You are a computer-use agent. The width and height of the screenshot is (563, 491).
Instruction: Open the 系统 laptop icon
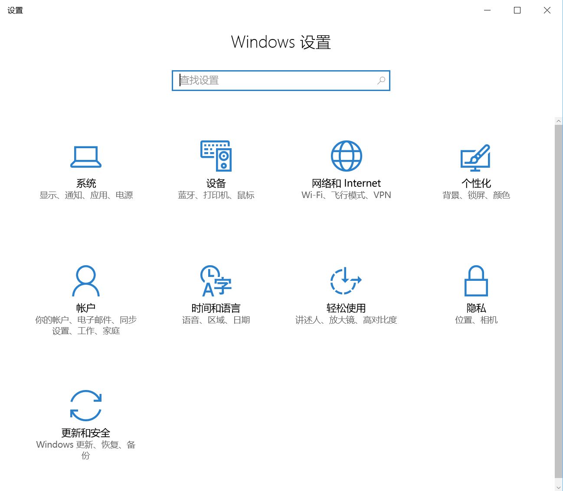point(86,157)
